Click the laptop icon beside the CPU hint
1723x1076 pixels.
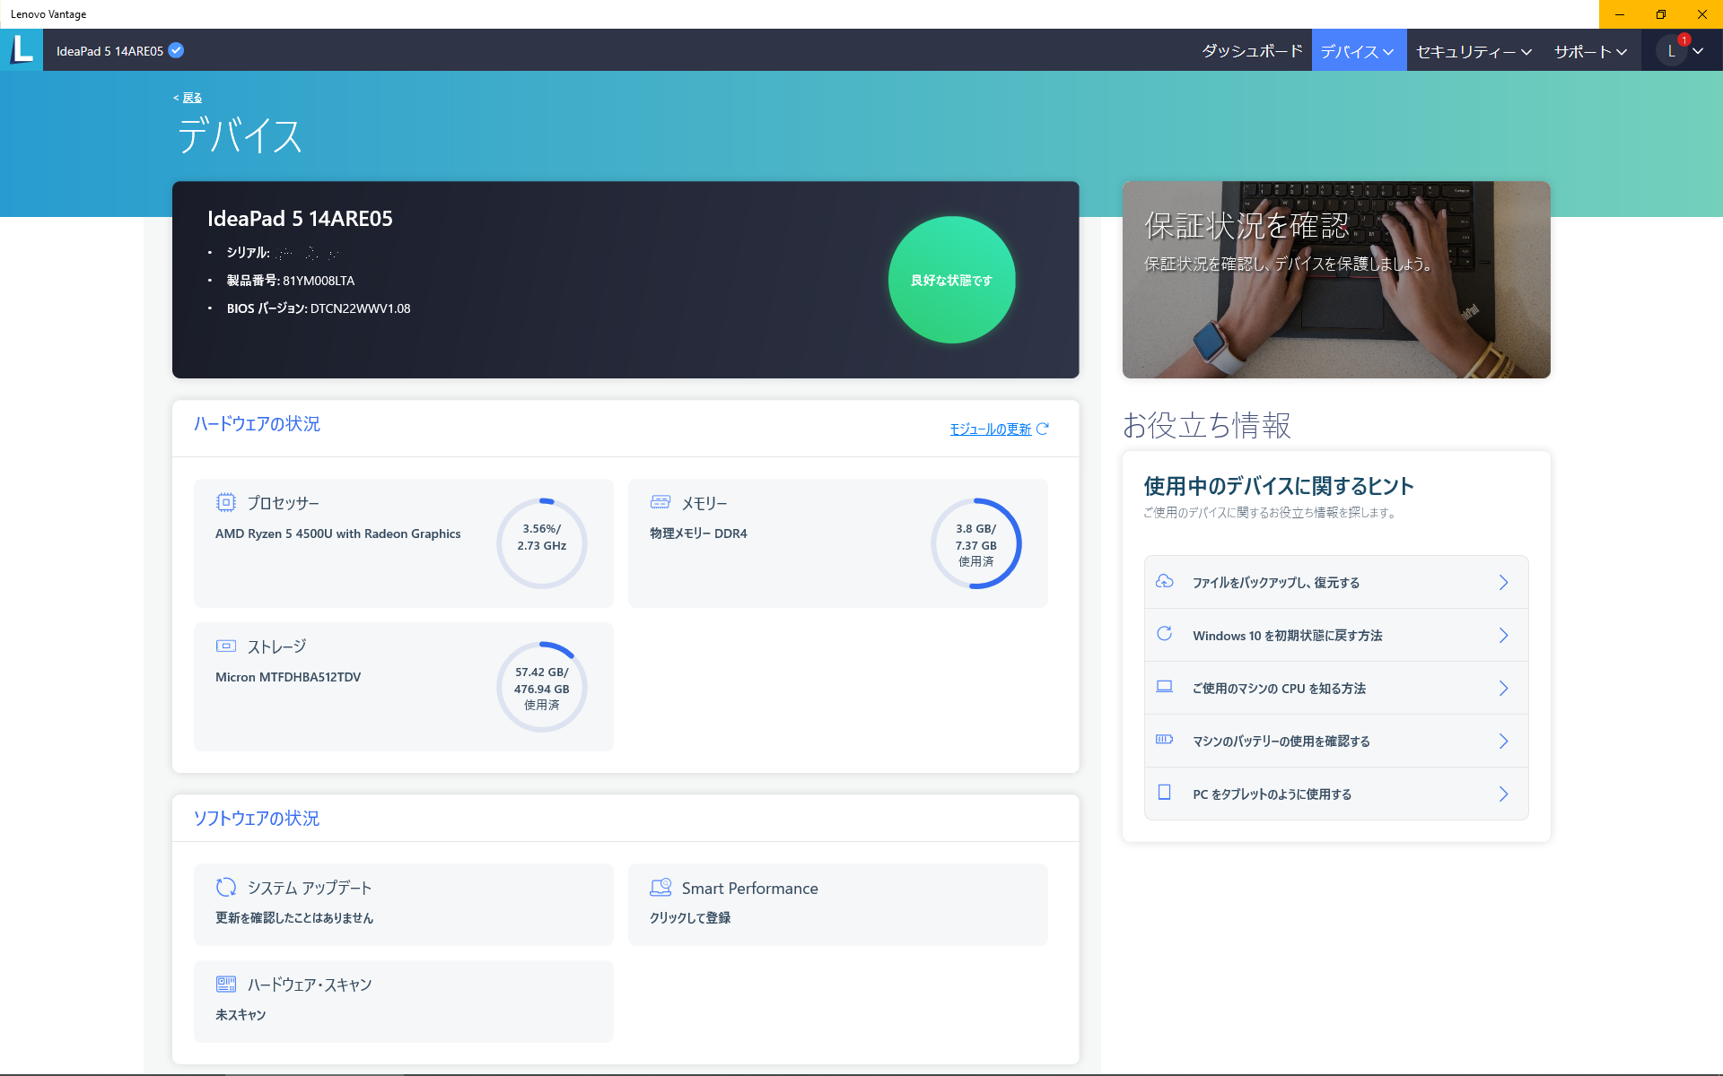coord(1164,687)
